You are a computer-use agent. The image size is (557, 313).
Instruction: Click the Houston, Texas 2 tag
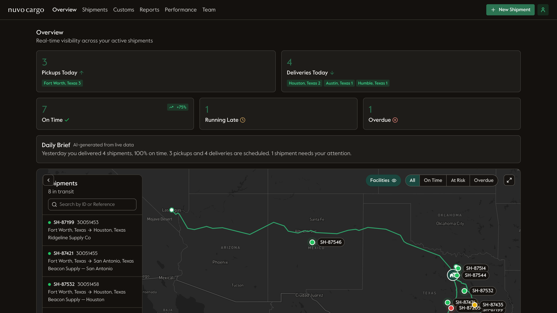click(305, 83)
